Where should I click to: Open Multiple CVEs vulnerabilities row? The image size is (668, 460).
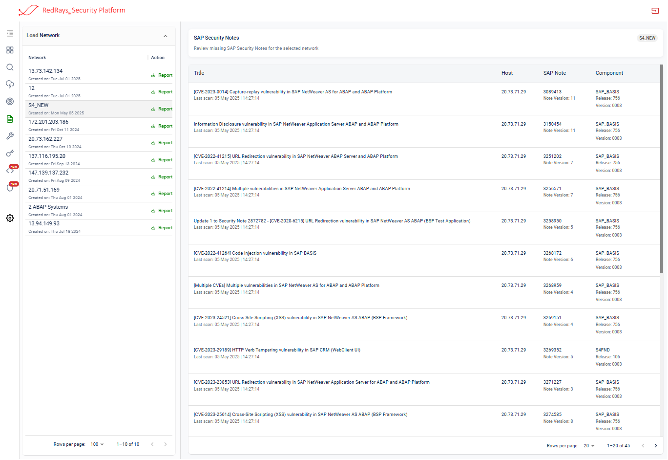(x=424, y=292)
